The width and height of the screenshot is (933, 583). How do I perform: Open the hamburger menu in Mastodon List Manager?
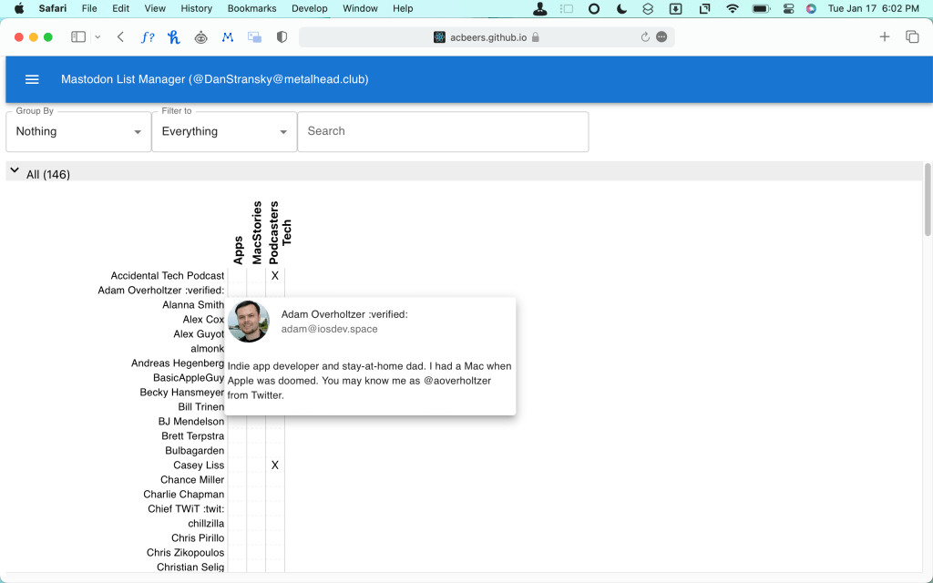[32, 79]
